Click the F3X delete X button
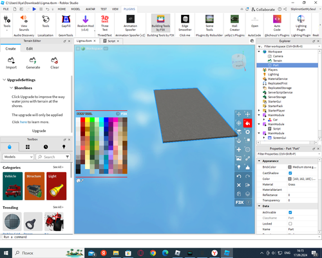The image size is (322, 258). tap(239, 185)
